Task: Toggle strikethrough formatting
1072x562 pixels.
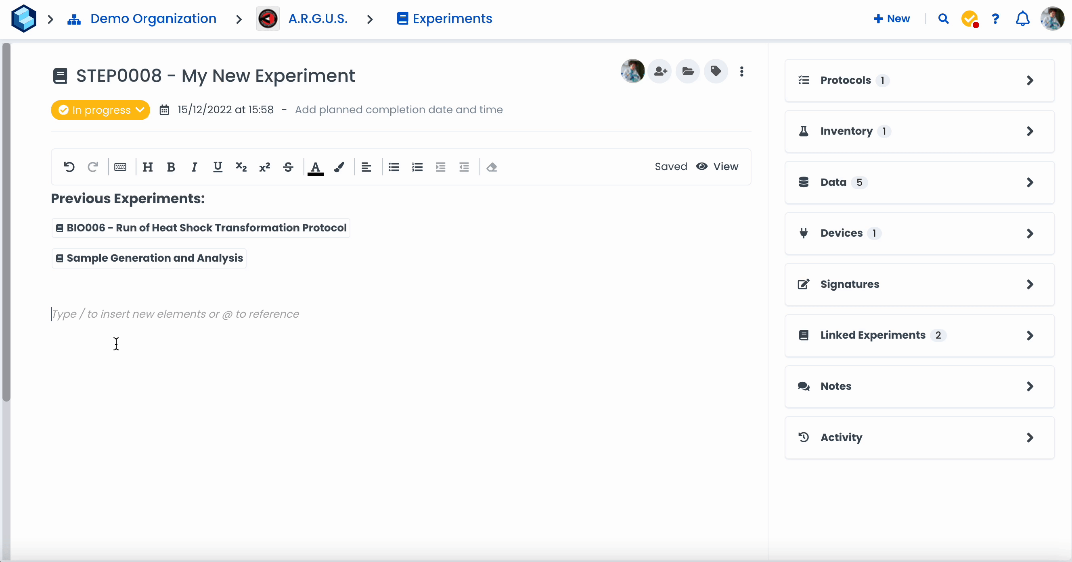Action: (288, 167)
